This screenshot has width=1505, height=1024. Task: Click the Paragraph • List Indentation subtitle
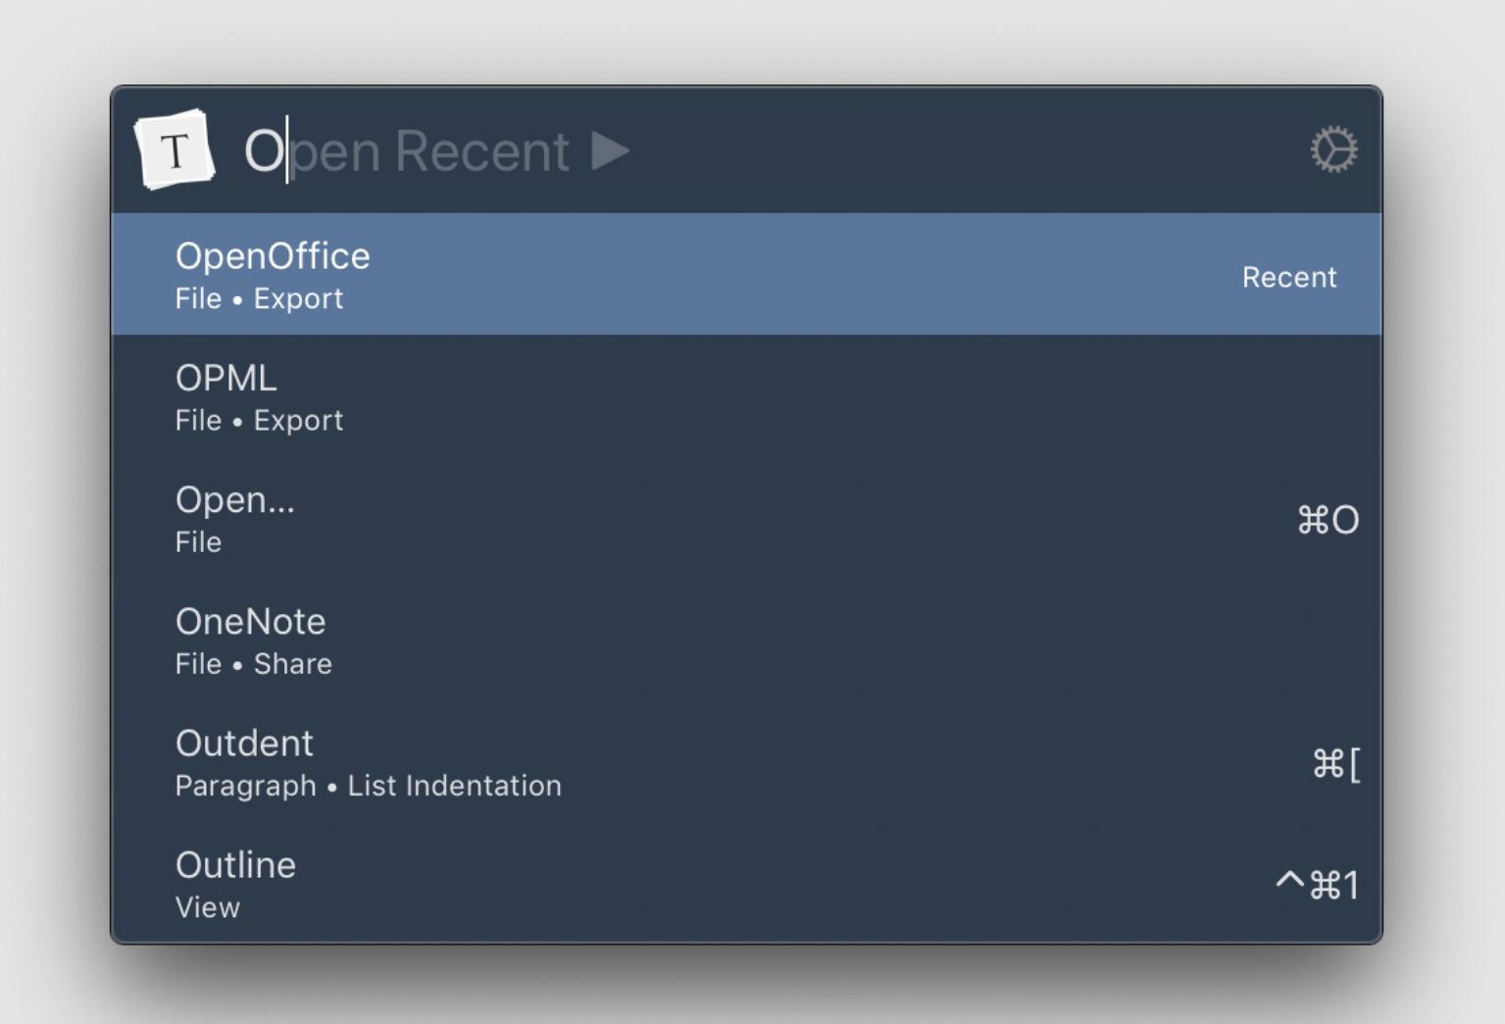pos(368,786)
